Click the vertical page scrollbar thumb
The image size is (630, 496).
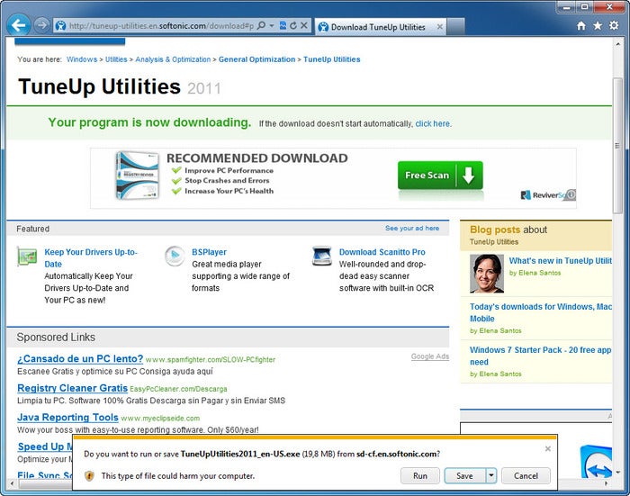(617, 146)
